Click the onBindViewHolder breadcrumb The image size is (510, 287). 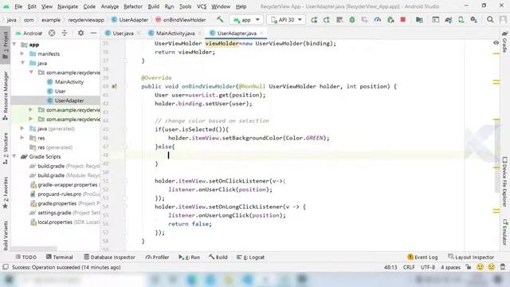[x=181, y=20]
